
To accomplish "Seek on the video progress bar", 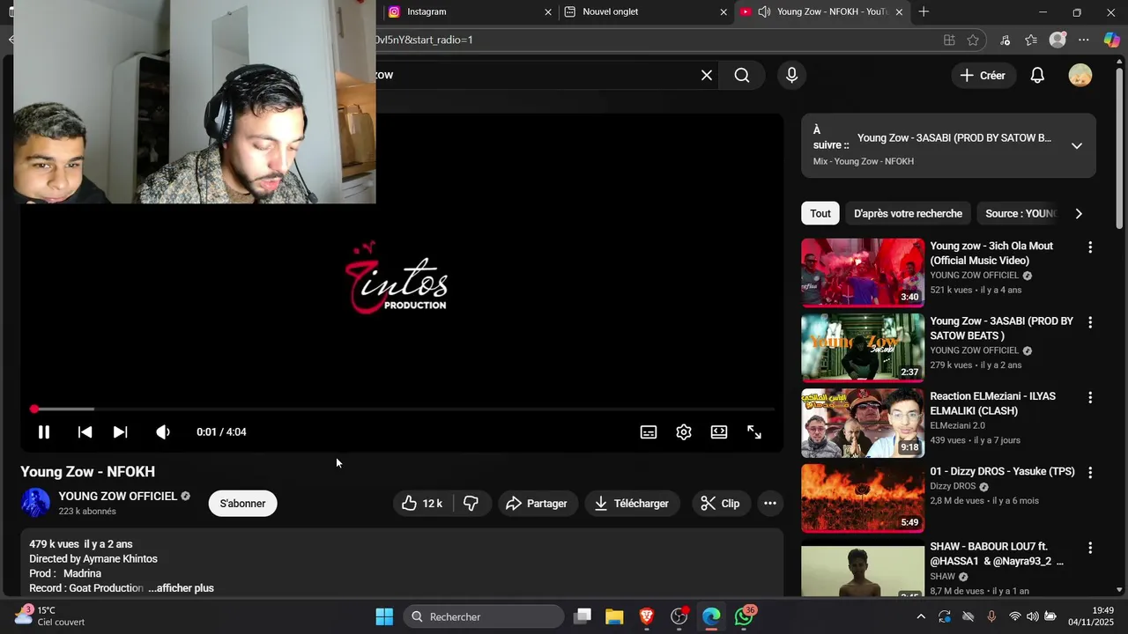I will pos(404,409).
